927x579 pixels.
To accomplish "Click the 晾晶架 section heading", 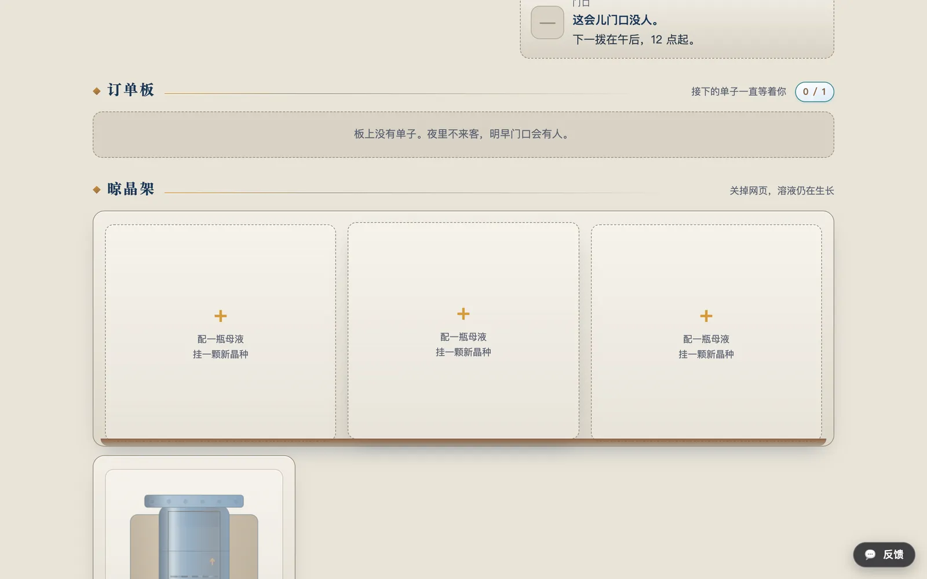I will 131,189.
